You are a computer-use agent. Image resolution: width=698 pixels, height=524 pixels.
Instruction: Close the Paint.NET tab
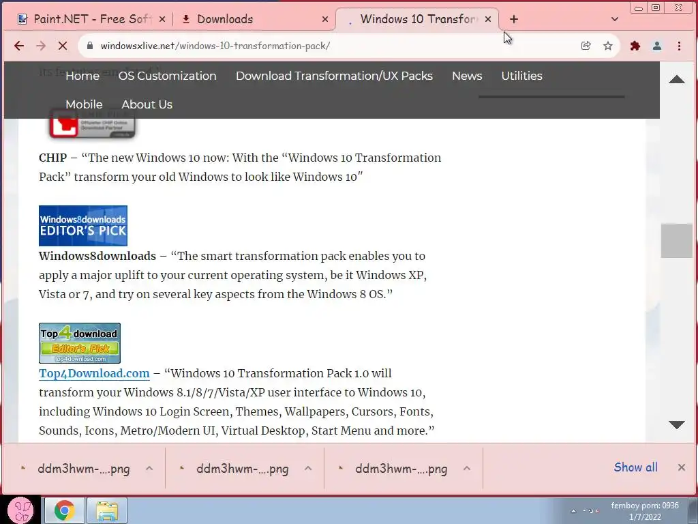(162, 19)
